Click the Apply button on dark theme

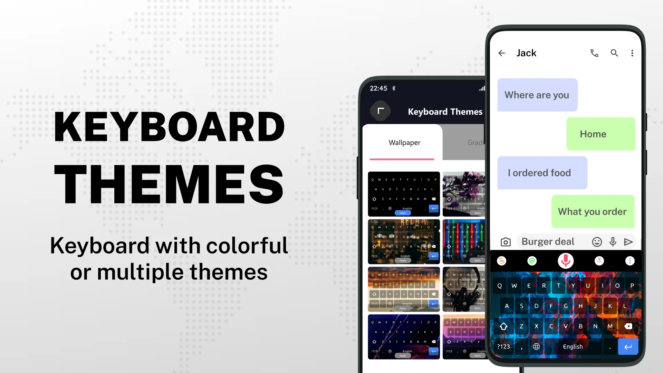(x=403, y=213)
